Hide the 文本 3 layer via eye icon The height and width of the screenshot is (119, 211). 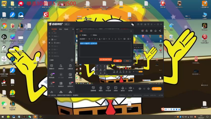pyautogui.click(x=49, y=43)
